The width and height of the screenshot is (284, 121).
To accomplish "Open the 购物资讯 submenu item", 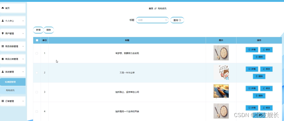I will [13, 90].
